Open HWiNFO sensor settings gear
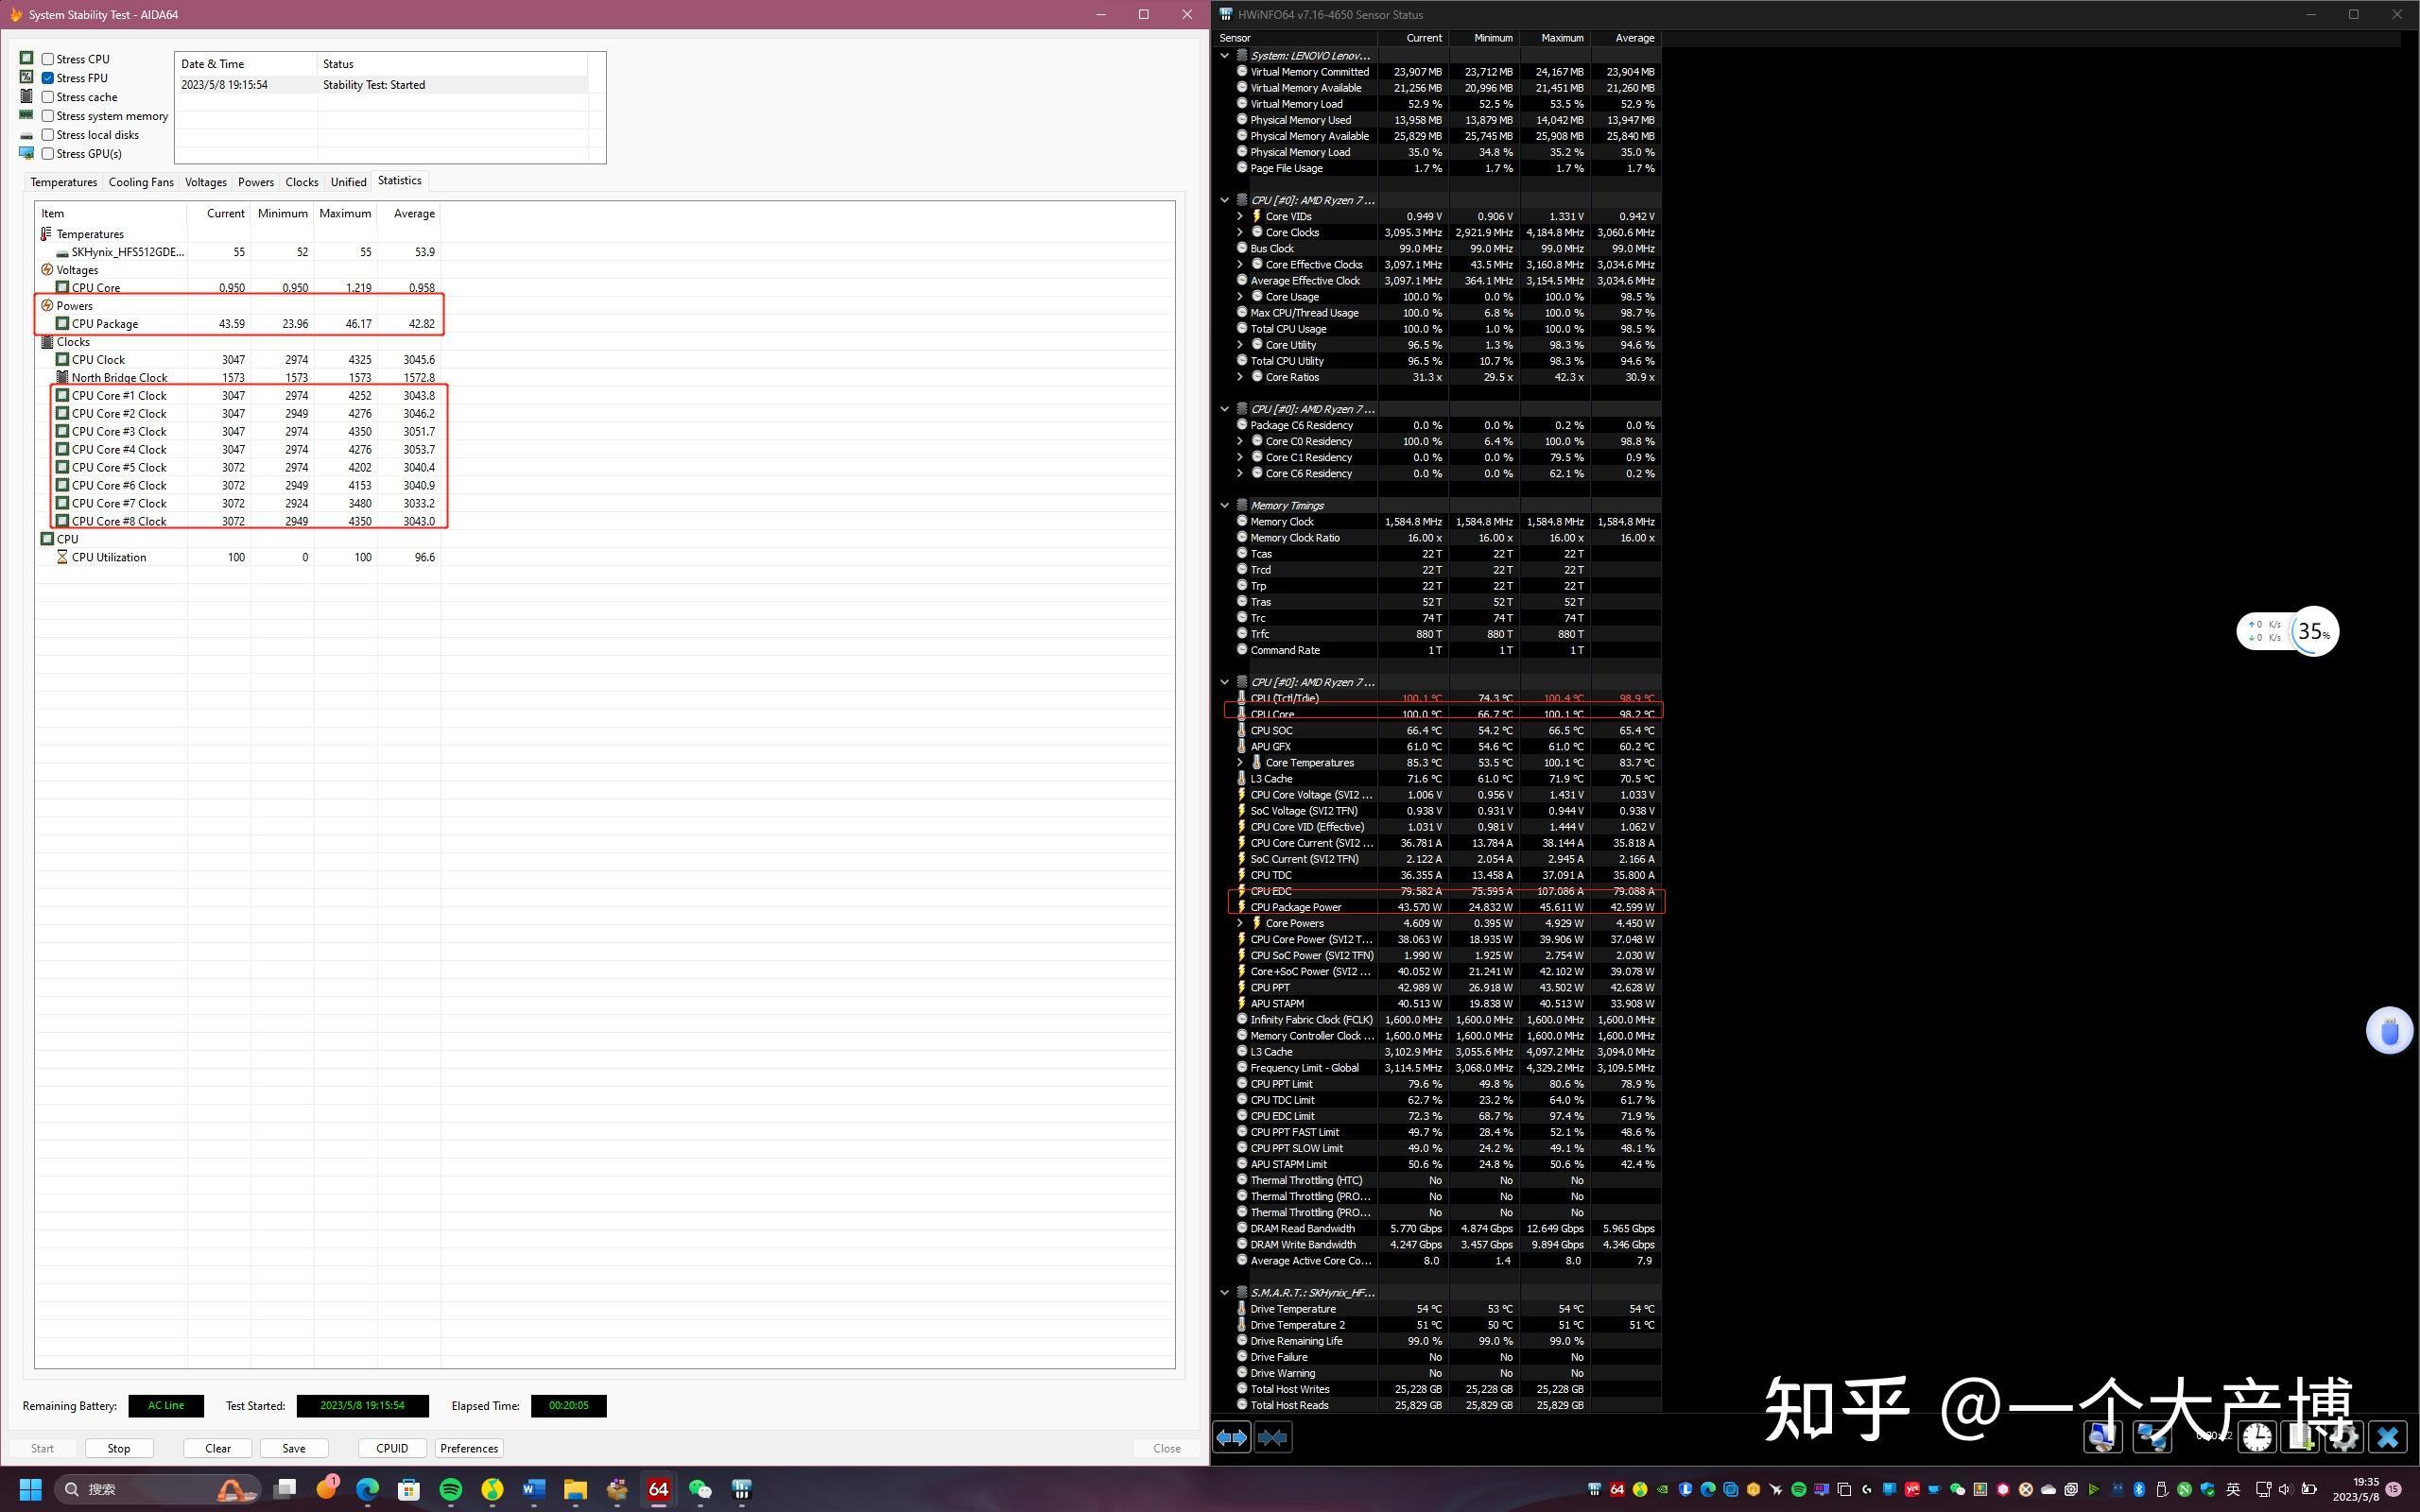The image size is (2420, 1512). [x=2344, y=1437]
